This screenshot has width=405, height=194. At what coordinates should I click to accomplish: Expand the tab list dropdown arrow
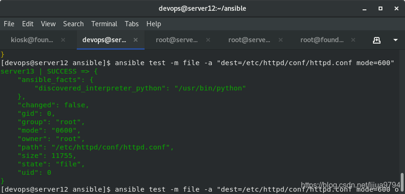click(396, 40)
